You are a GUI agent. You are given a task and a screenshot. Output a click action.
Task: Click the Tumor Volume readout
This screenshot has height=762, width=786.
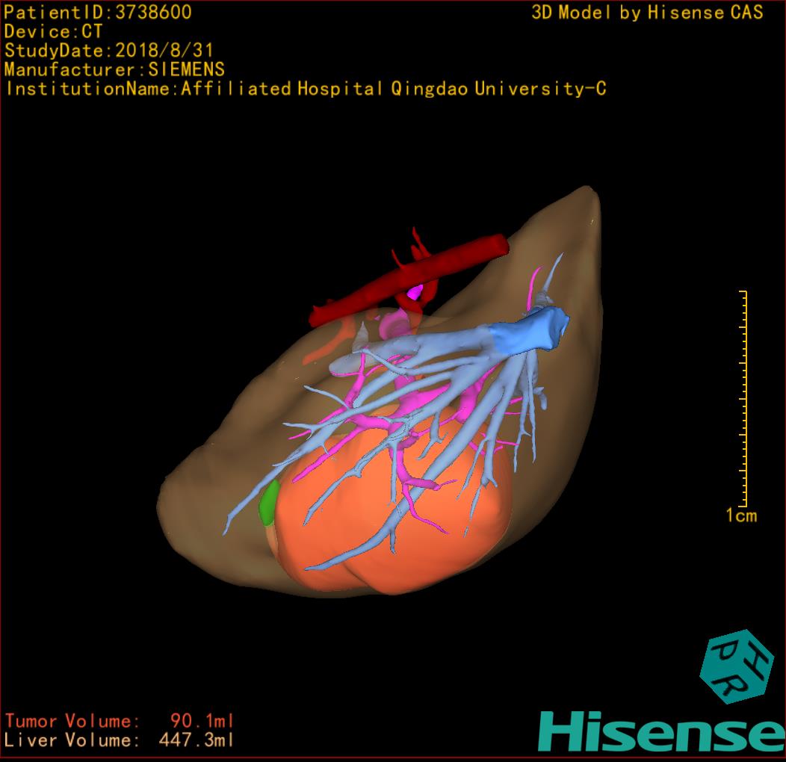(x=120, y=721)
